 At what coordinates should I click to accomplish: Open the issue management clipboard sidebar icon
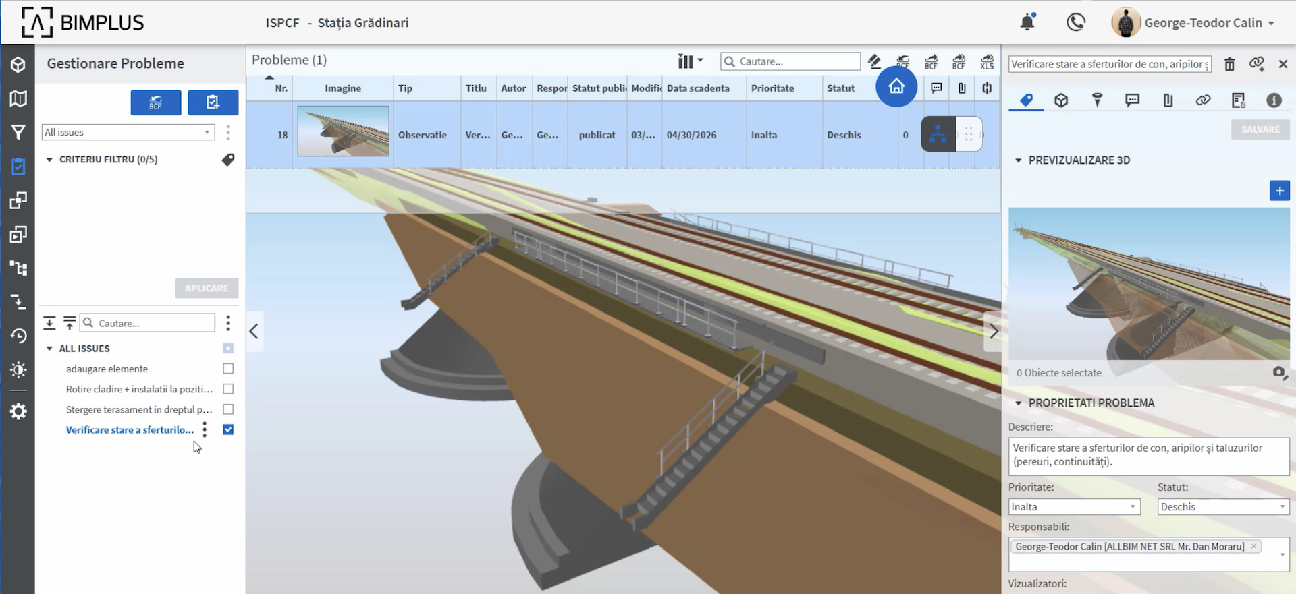[x=18, y=166]
